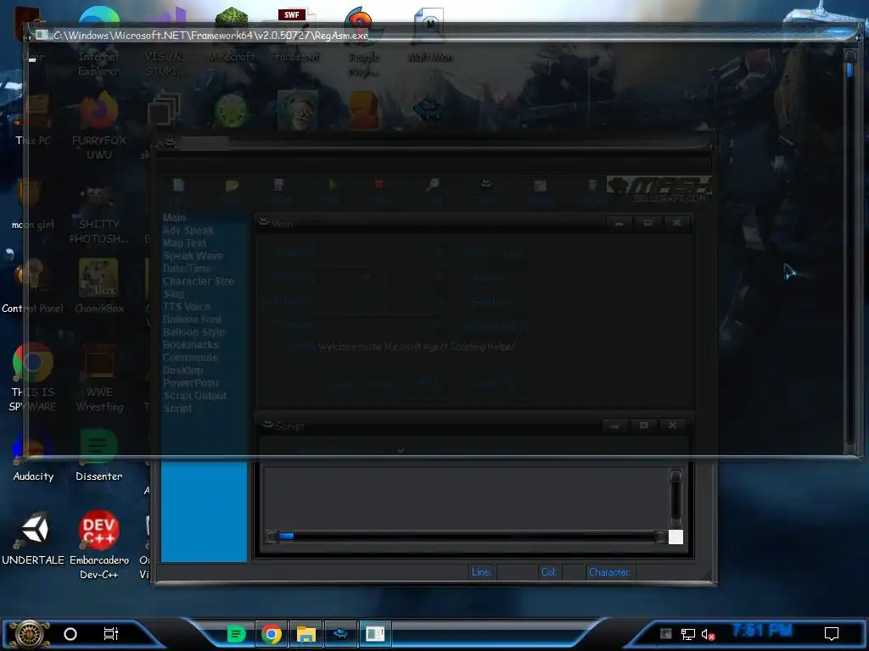Open Audacity from the desktop
Viewport: 869px width, 651px height.
33,455
